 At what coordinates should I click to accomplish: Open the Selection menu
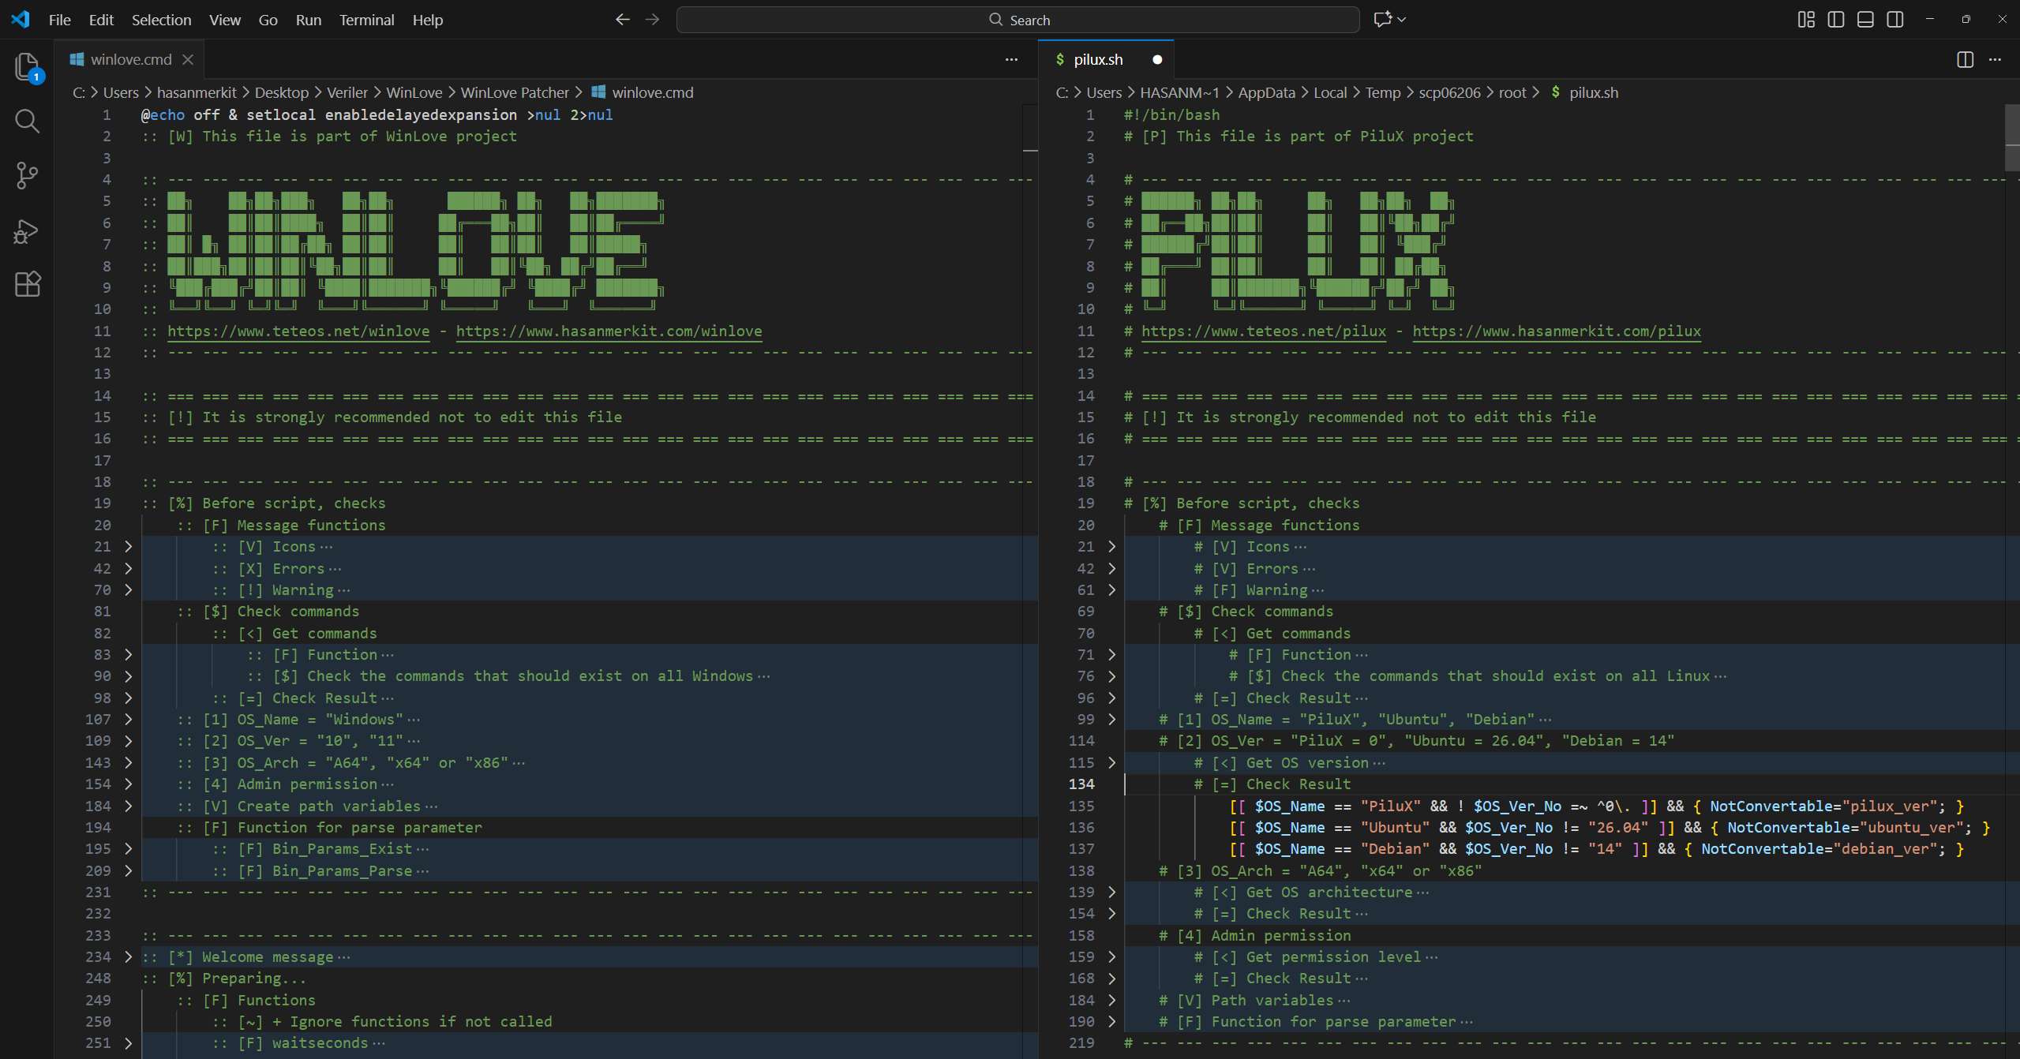(161, 20)
